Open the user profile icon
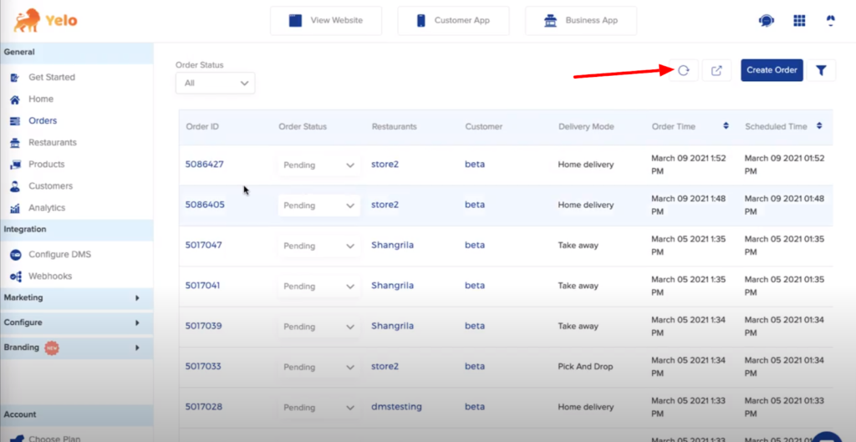 pyautogui.click(x=830, y=21)
